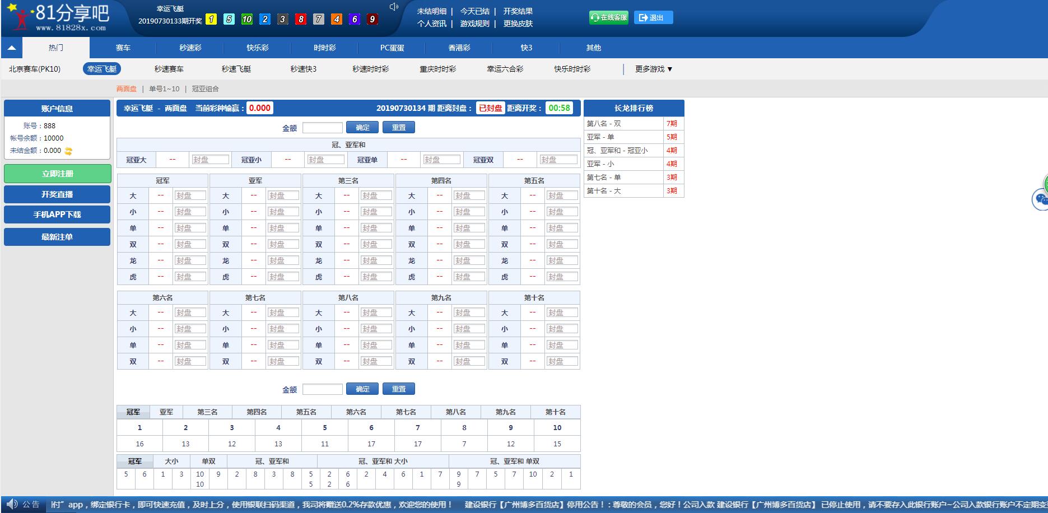Show the 冠、亚军和 大小 statistics tab
This screenshot has width=1048, height=513.
383,461
